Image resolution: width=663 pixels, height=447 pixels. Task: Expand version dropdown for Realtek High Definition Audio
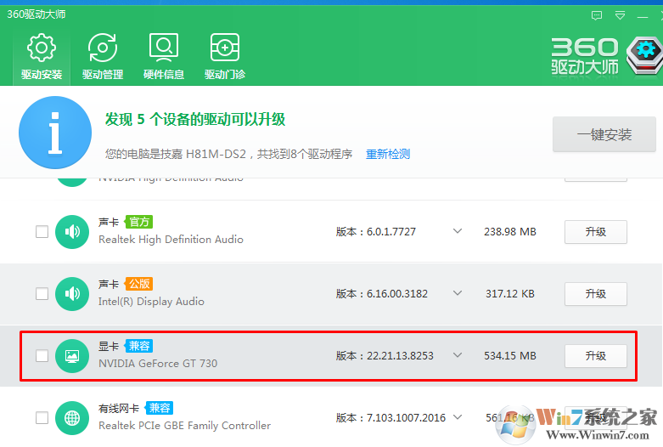[x=458, y=231]
